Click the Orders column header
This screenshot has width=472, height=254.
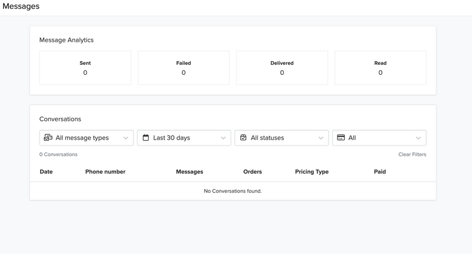point(253,171)
